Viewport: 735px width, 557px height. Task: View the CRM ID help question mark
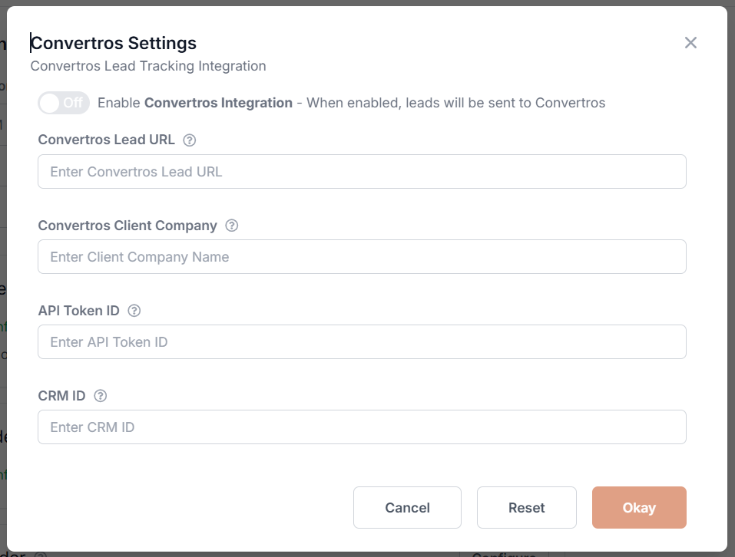pos(100,396)
